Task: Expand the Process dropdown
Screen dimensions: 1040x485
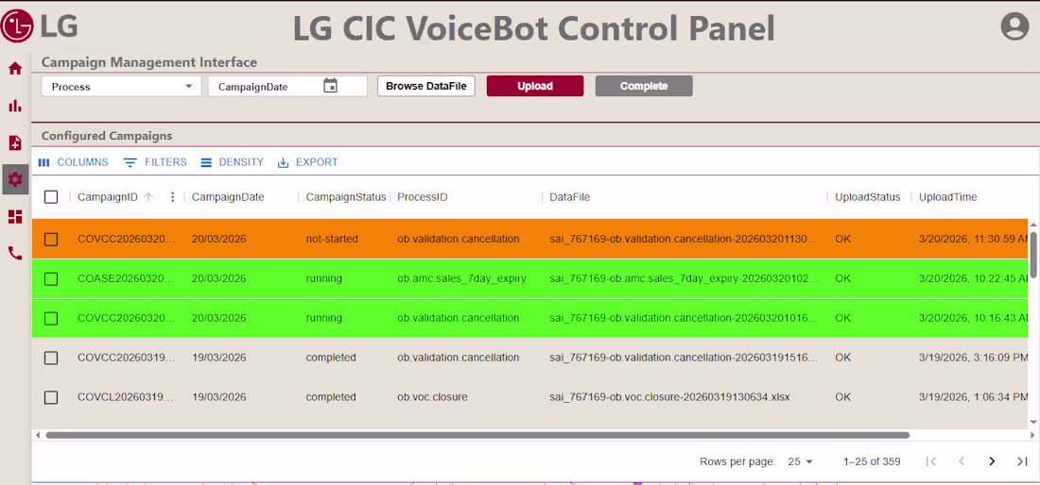Action: 121,87
